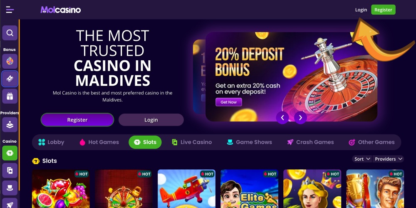Expand the Sort dropdown

pos(362,159)
